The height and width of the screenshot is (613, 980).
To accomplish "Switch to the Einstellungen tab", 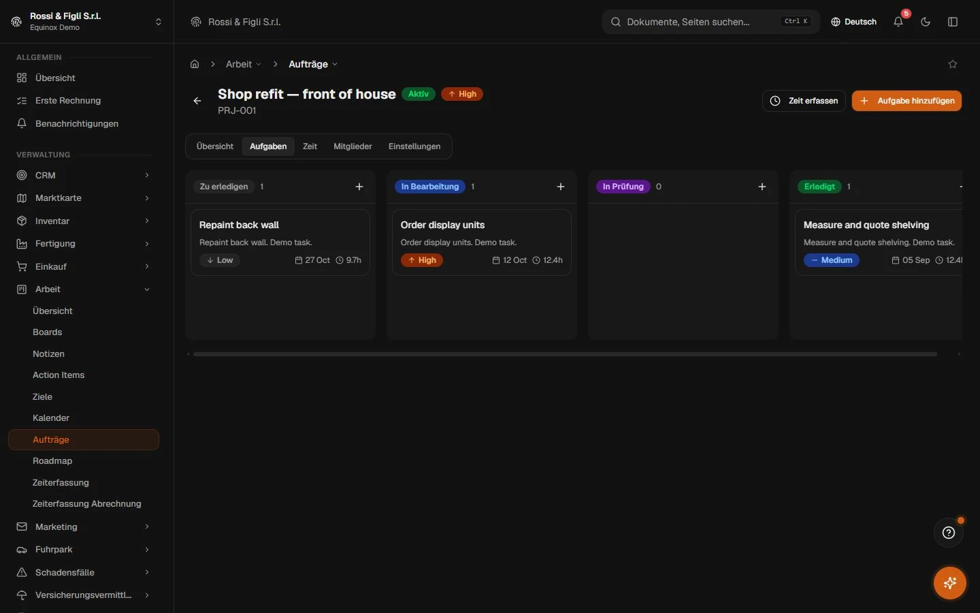I will click(414, 146).
